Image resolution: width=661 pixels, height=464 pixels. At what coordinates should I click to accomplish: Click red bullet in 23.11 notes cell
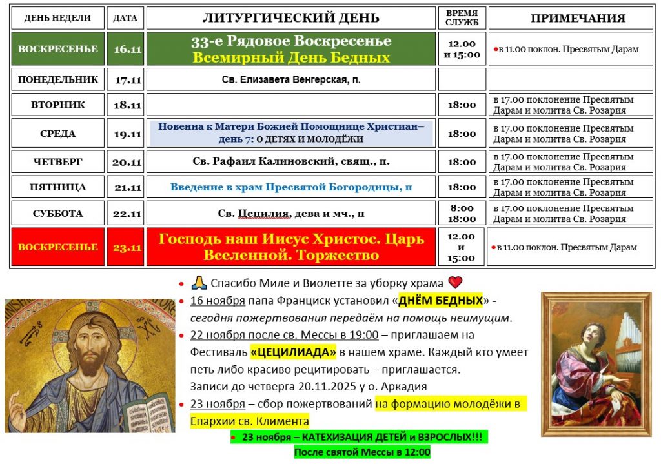click(x=494, y=247)
